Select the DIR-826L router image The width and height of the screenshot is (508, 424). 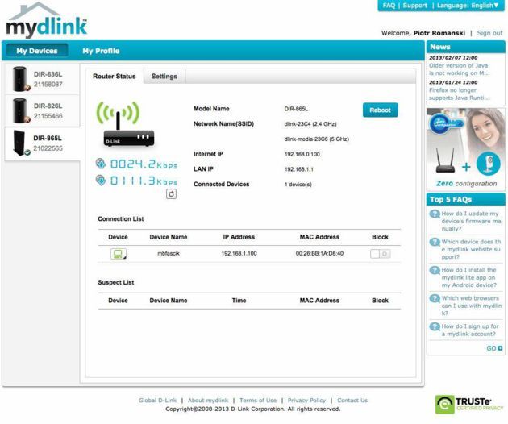click(20, 110)
